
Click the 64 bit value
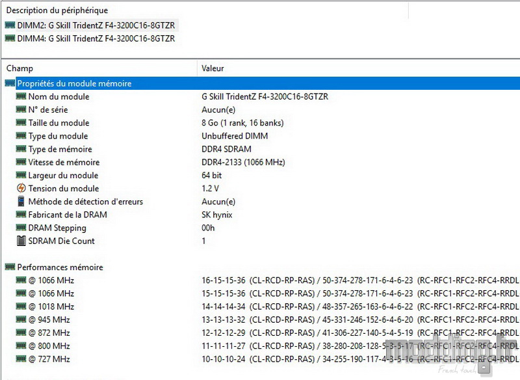point(212,175)
